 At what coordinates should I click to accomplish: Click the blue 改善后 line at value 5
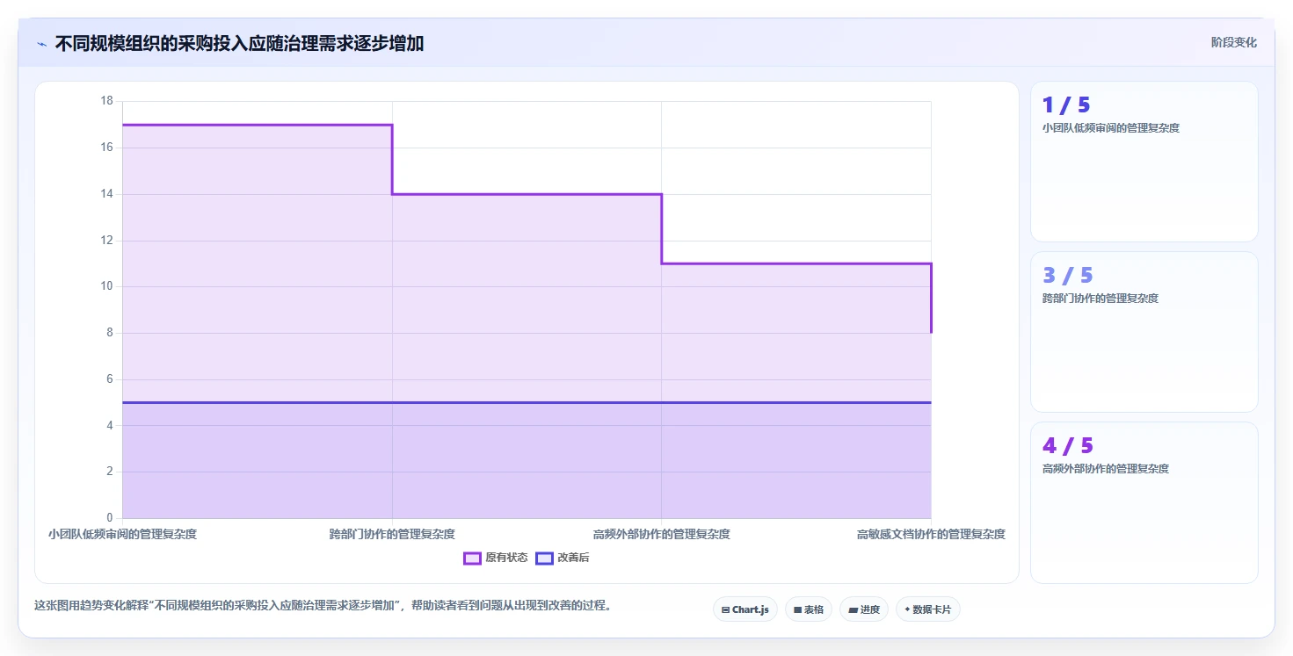click(527, 402)
